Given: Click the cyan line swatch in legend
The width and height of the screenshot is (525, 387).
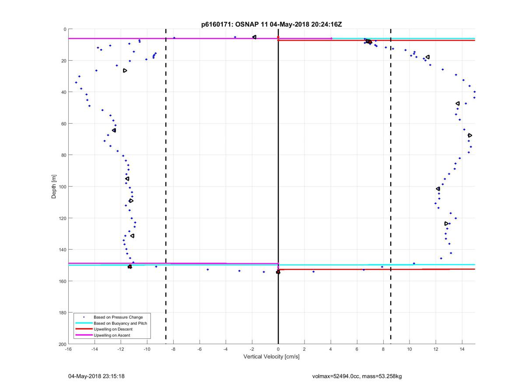Looking at the screenshot, I should pos(84,323).
